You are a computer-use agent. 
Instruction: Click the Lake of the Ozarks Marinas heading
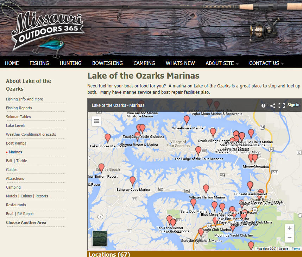(144, 76)
